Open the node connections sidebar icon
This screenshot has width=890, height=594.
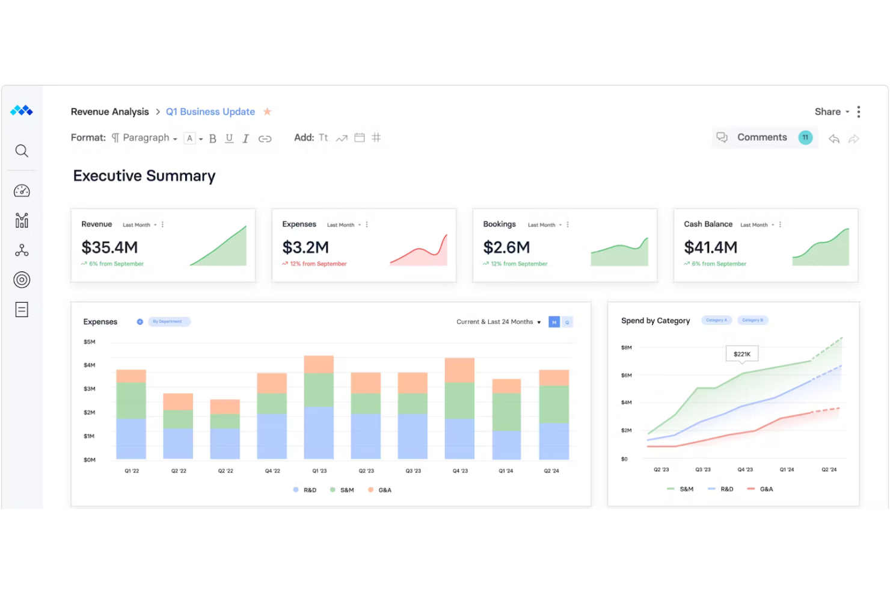(22, 250)
